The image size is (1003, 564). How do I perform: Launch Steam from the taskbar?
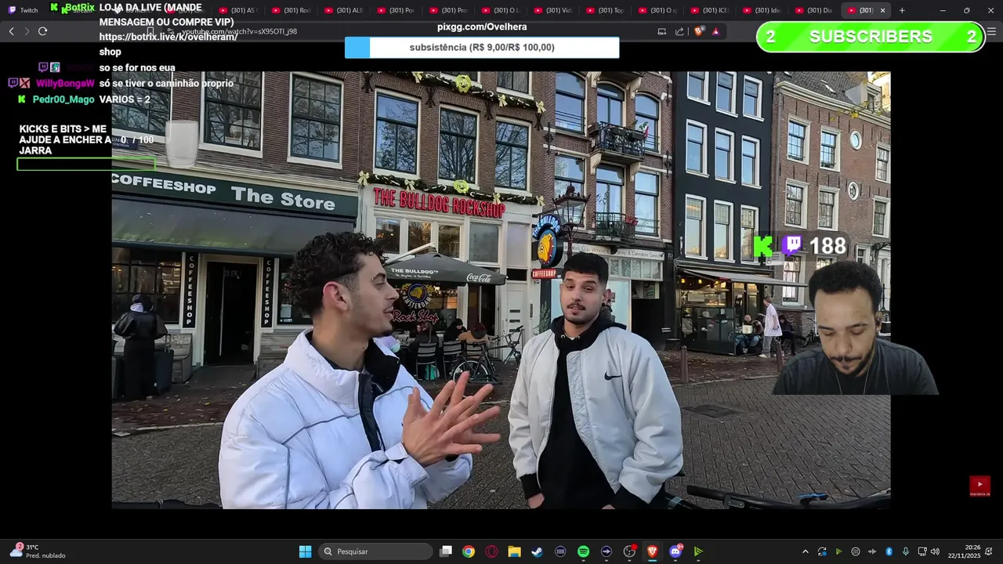(538, 551)
